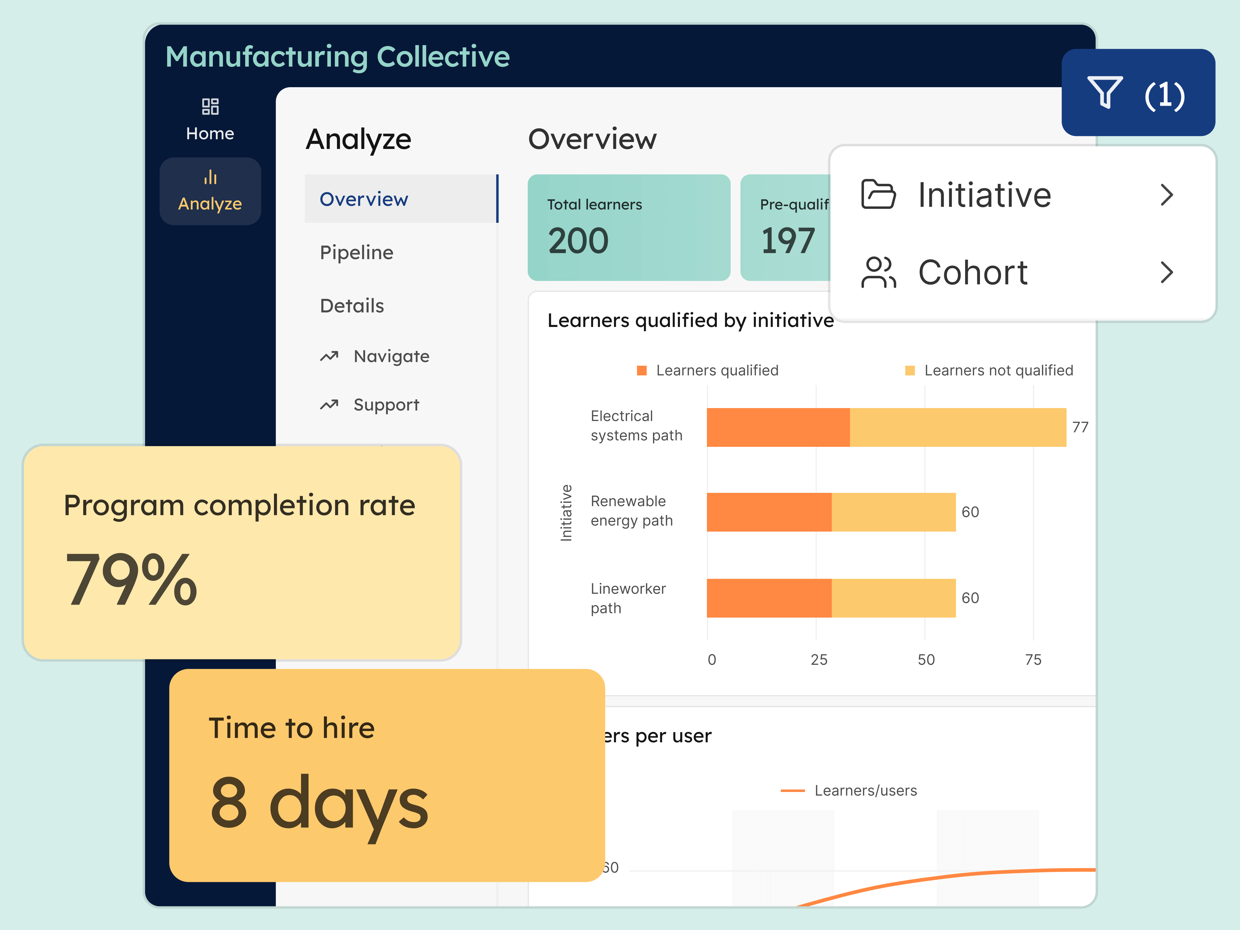Select the Overview menu item

[364, 199]
